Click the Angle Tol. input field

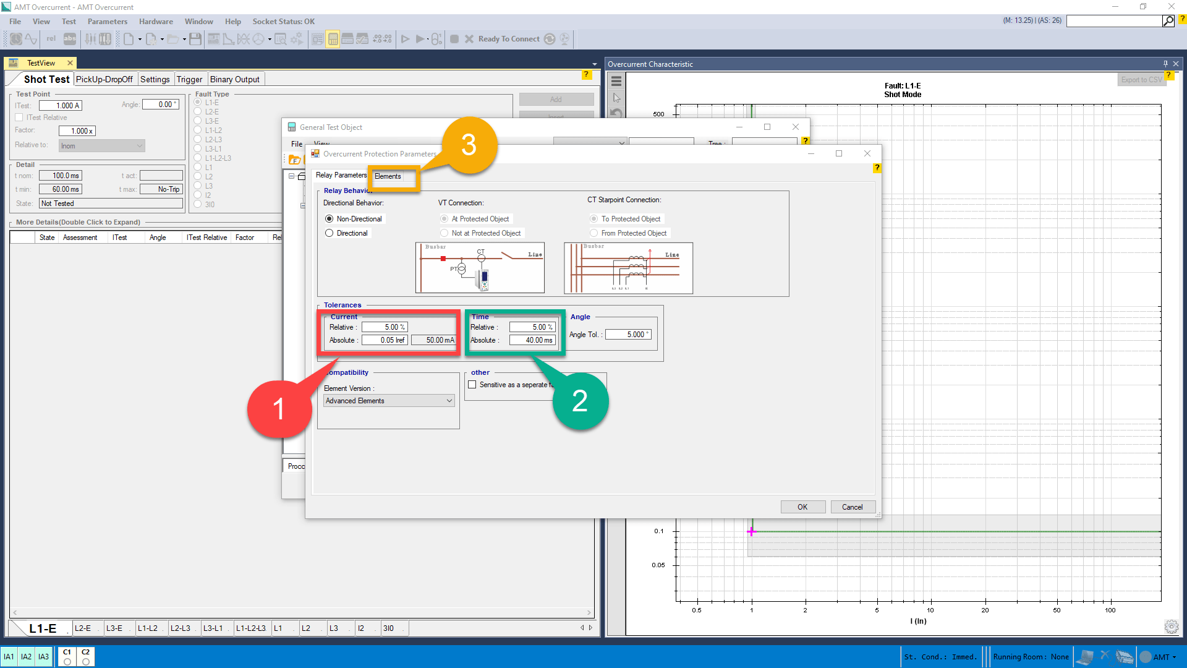tap(627, 335)
